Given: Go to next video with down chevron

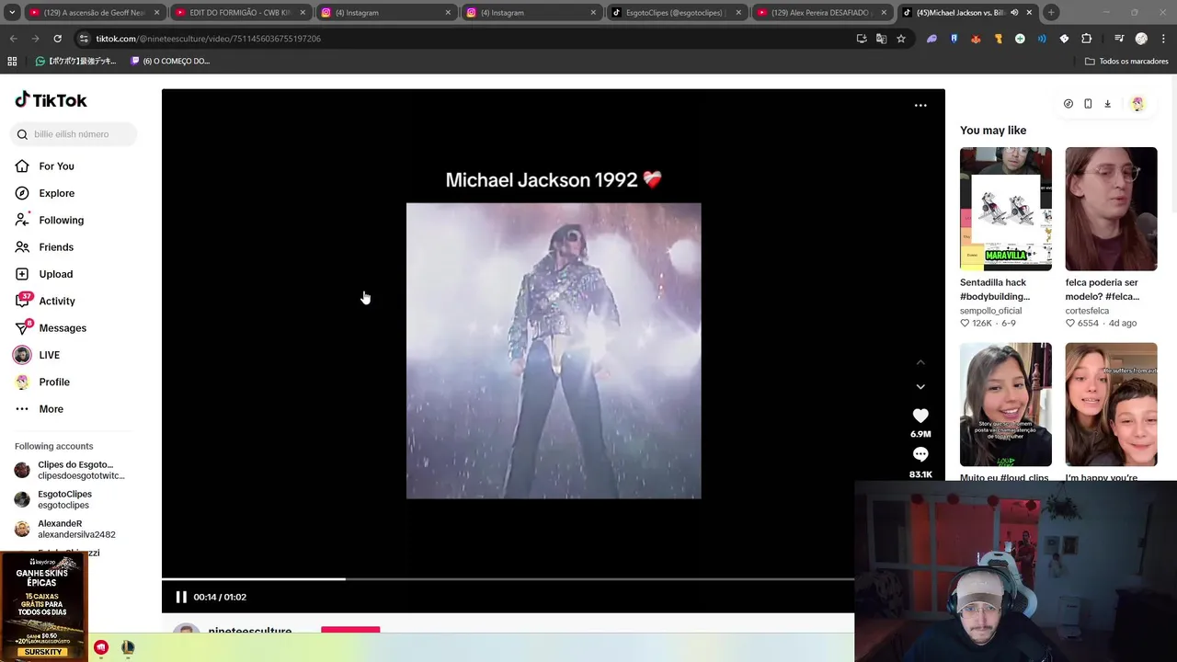Looking at the screenshot, I should [920, 387].
